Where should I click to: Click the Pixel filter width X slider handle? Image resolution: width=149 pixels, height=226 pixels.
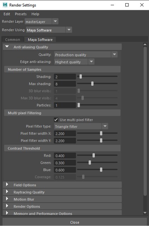click(101, 133)
